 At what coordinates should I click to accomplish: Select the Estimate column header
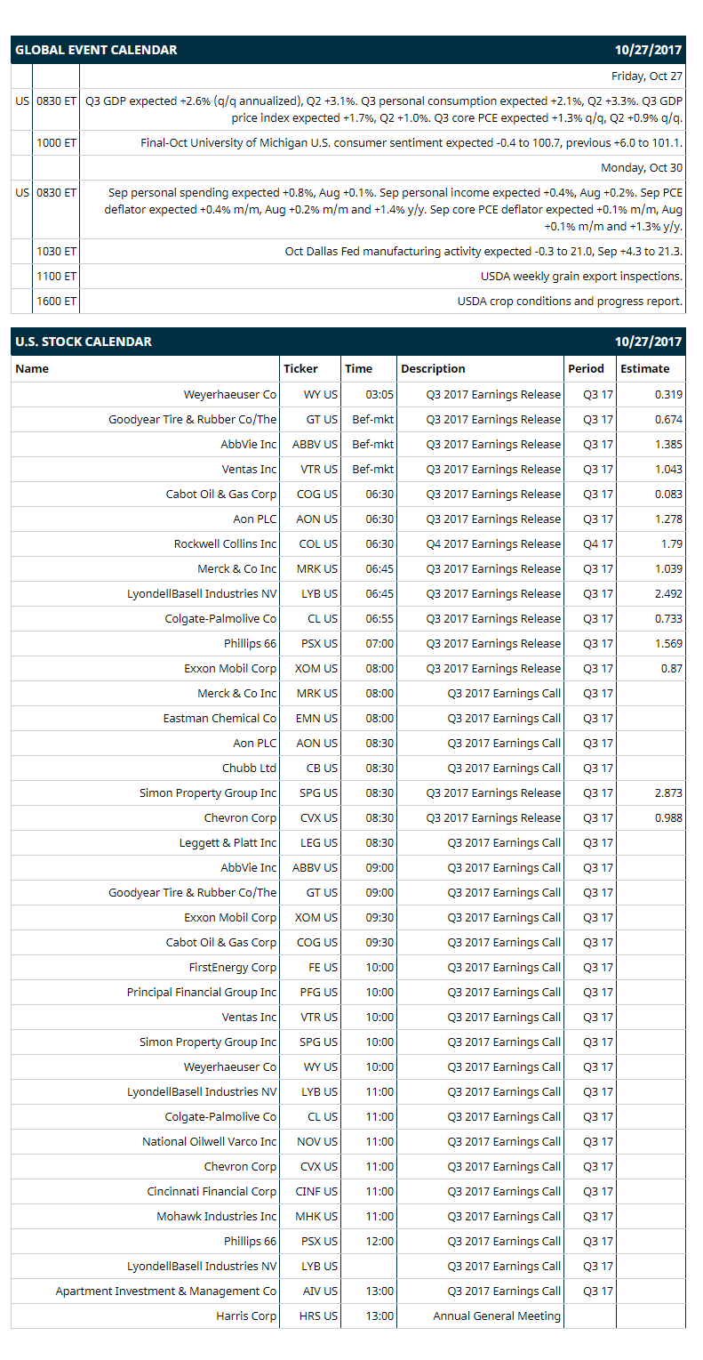coord(645,368)
